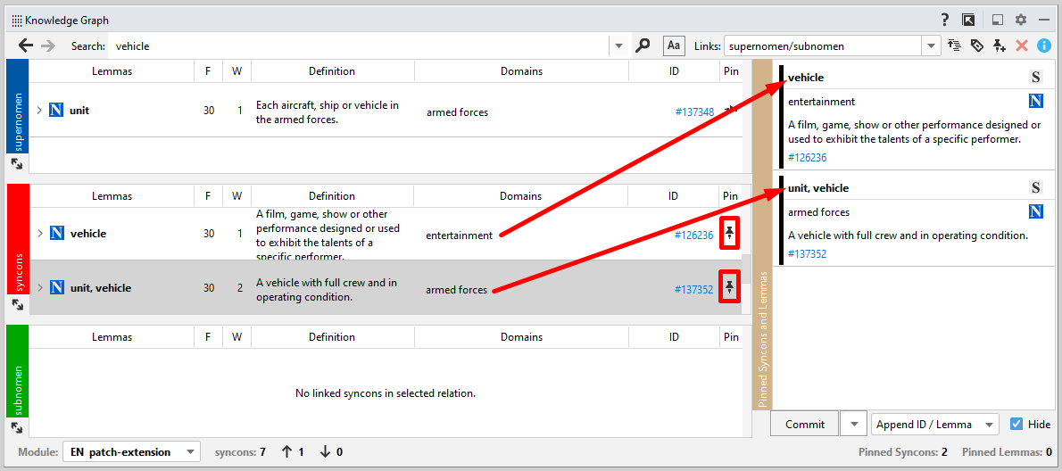
Task: Click the search text field containing 'vehicle'
Action: click(x=357, y=45)
